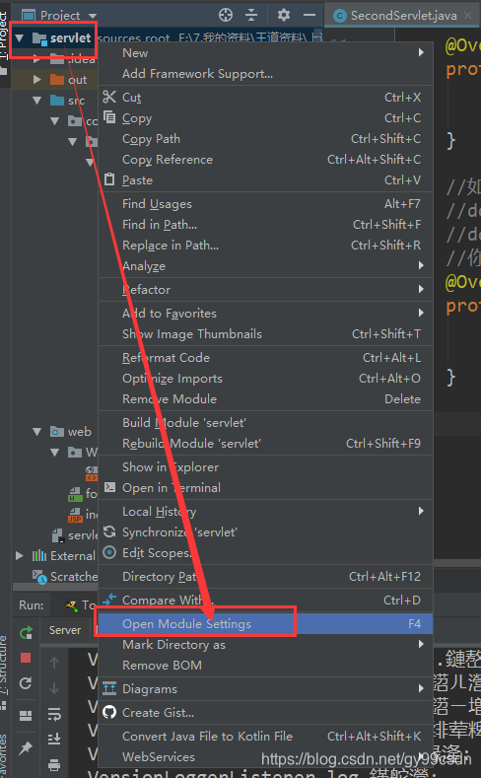Expand the External Libraries node
The height and width of the screenshot is (778, 481).
[20, 556]
